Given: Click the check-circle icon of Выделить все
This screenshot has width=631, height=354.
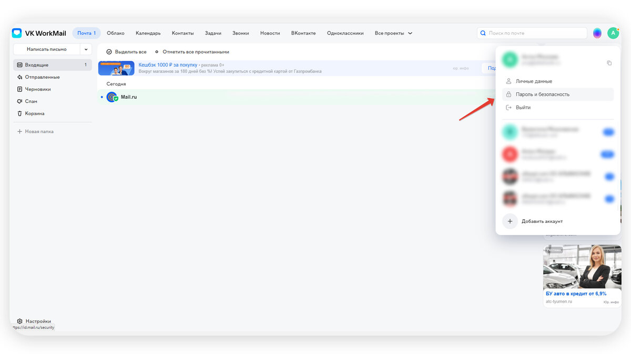Looking at the screenshot, I should coord(109,52).
